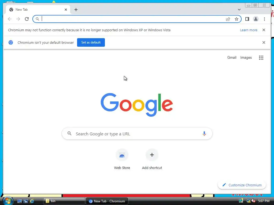274x205 pixels.
Task: Launch Internet Explorer from quick launch
Action: (32, 201)
